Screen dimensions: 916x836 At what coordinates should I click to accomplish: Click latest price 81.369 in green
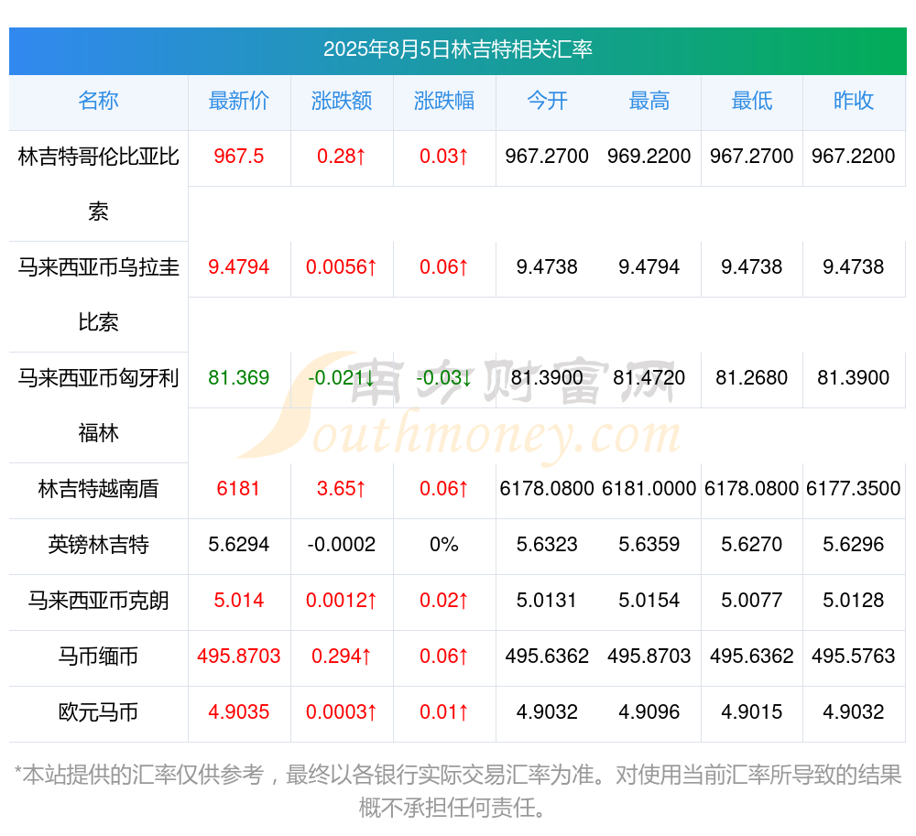pos(239,378)
